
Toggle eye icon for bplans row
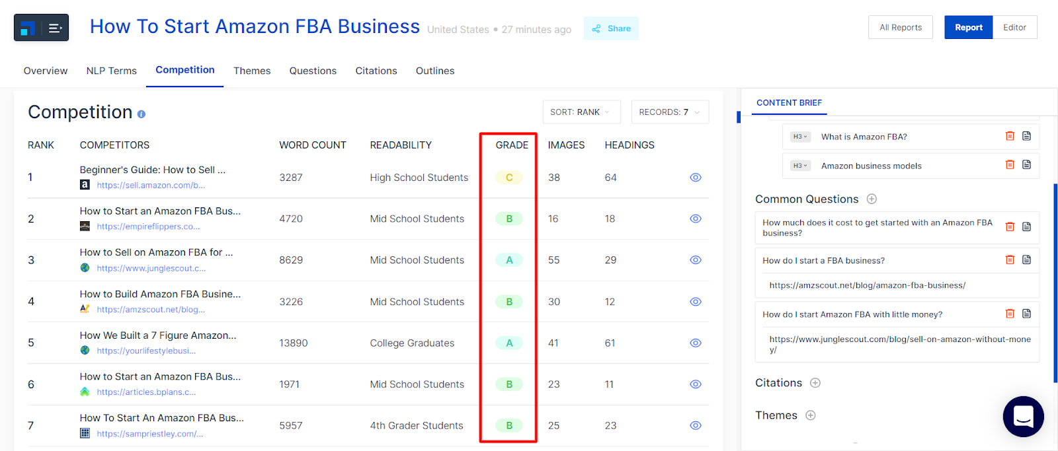(x=696, y=384)
